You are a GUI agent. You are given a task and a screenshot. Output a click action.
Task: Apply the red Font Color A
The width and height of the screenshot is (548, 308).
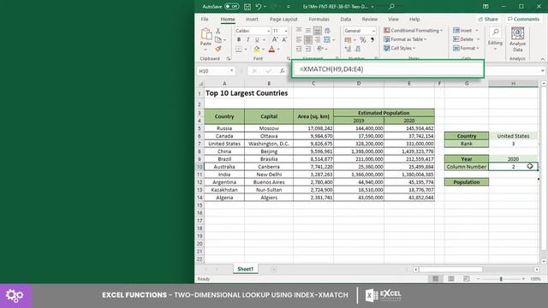point(271,50)
